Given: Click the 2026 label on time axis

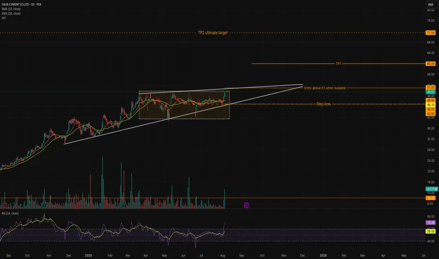Looking at the screenshot, I should click(x=323, y=255).
